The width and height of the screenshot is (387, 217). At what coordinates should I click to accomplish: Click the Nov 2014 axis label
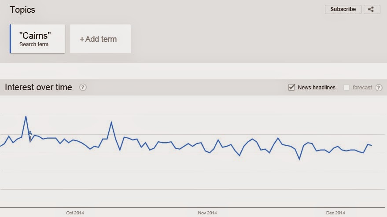coord(207,213)
